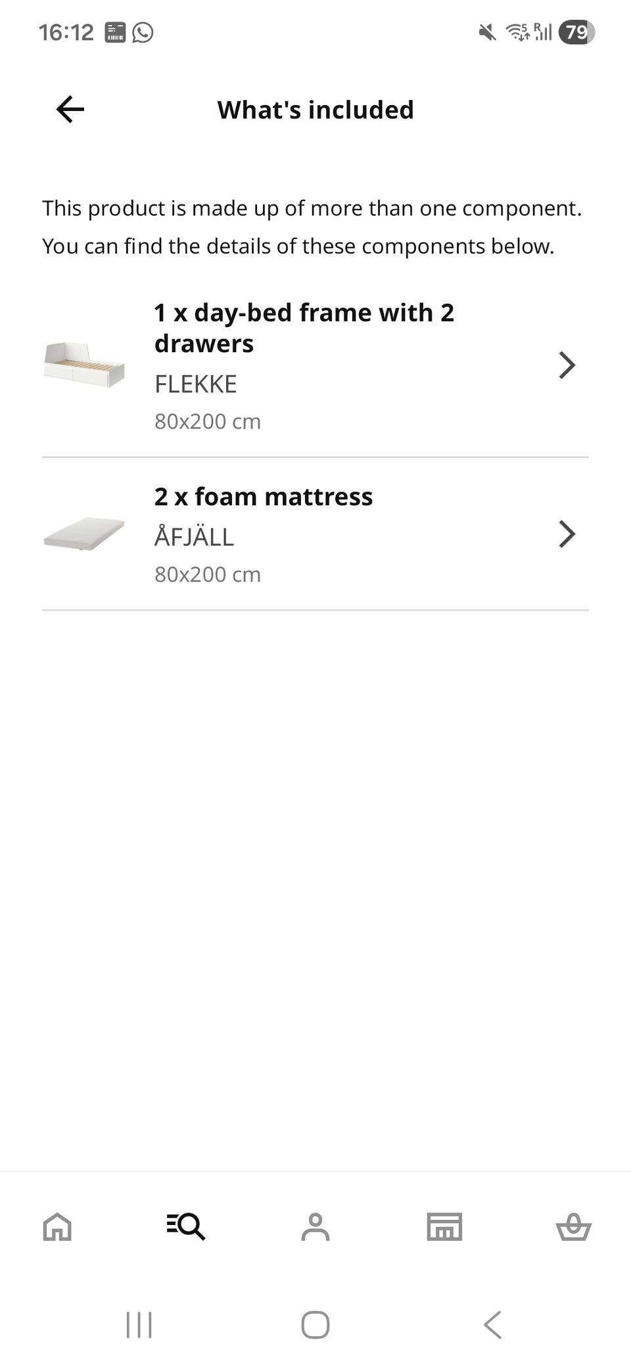Image resolution: width=631 pixels, height=1367 pixels.
Task: Tap the ÅFJÄLL product name
Action: click(x=194, y=537)
